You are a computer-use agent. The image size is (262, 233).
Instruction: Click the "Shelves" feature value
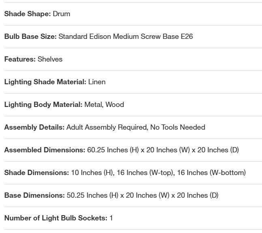coord(50,59)
